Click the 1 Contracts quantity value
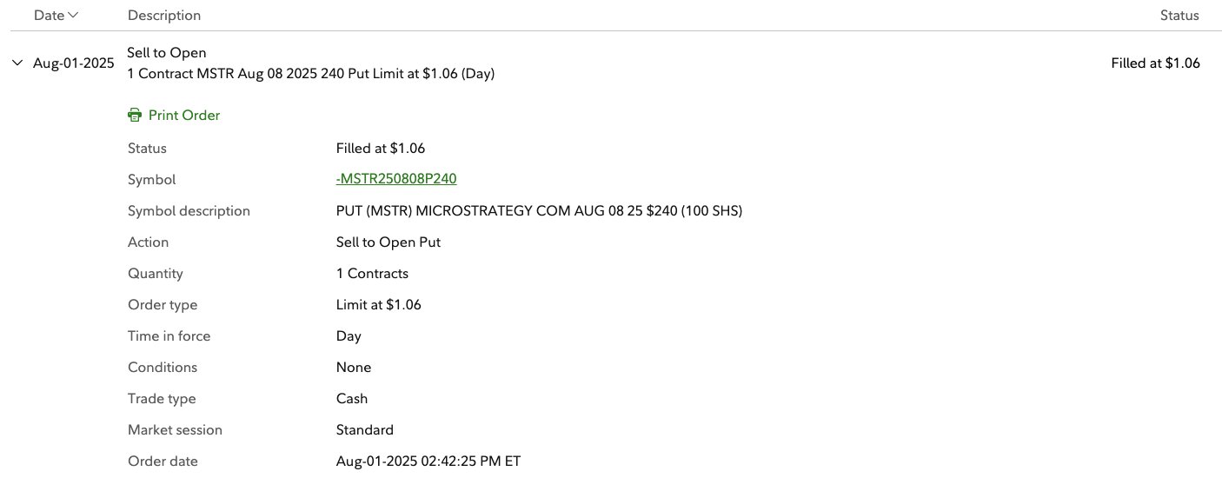This screenshot has height=478, width=1222. [372, 273]
